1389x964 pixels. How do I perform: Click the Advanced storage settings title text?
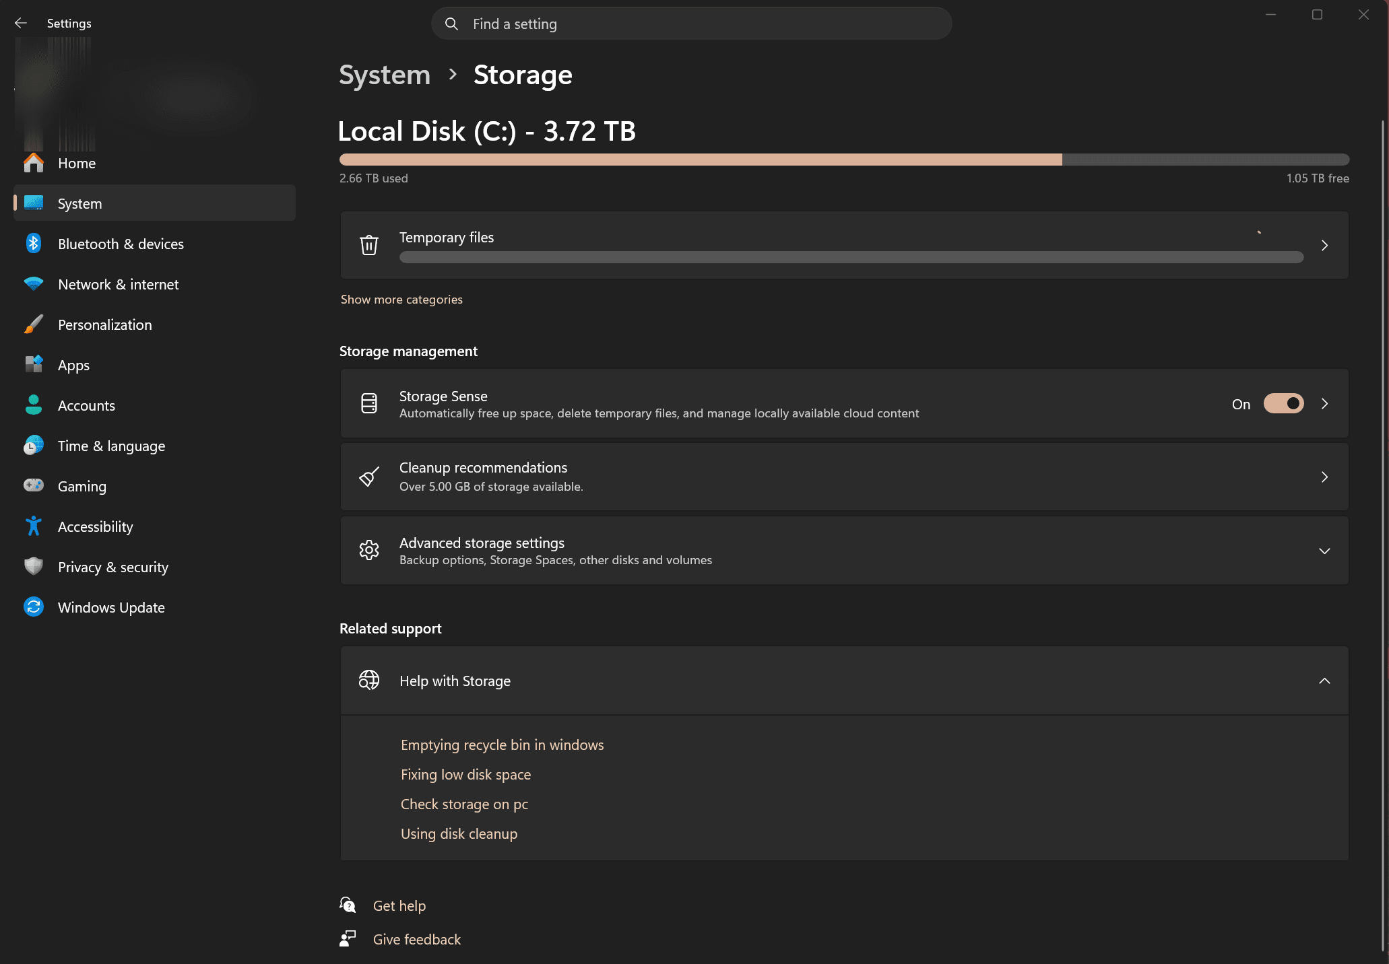tap(482, 543)
